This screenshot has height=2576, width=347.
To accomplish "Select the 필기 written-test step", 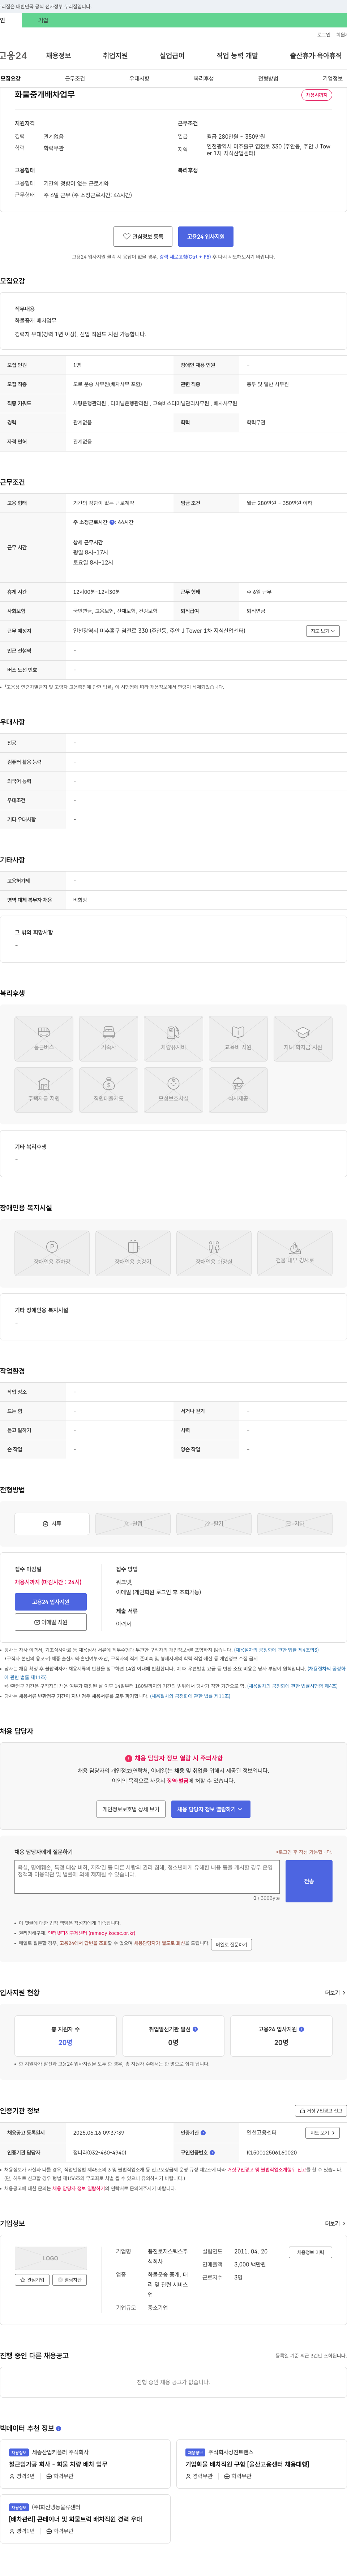I will click(x=214, y=1523).
